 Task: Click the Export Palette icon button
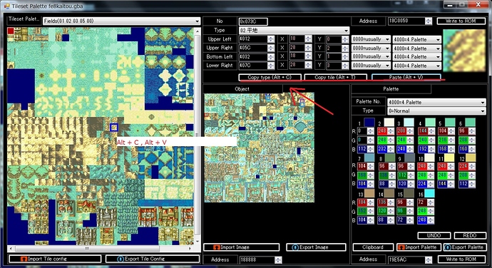click(x=448, y=247)
